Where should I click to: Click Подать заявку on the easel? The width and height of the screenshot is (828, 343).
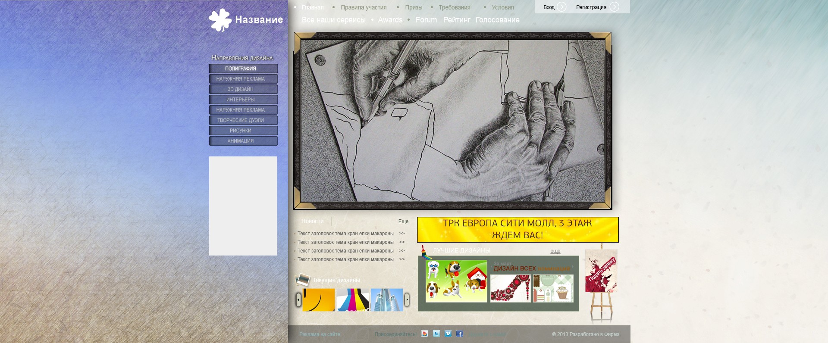[x=602, y=270]
